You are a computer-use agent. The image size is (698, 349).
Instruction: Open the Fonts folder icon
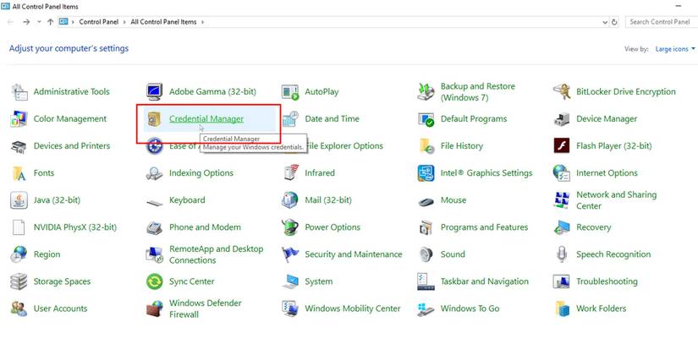[19, 173]
